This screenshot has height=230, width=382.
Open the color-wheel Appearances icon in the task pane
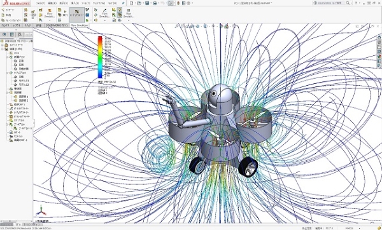coord(379,56)
